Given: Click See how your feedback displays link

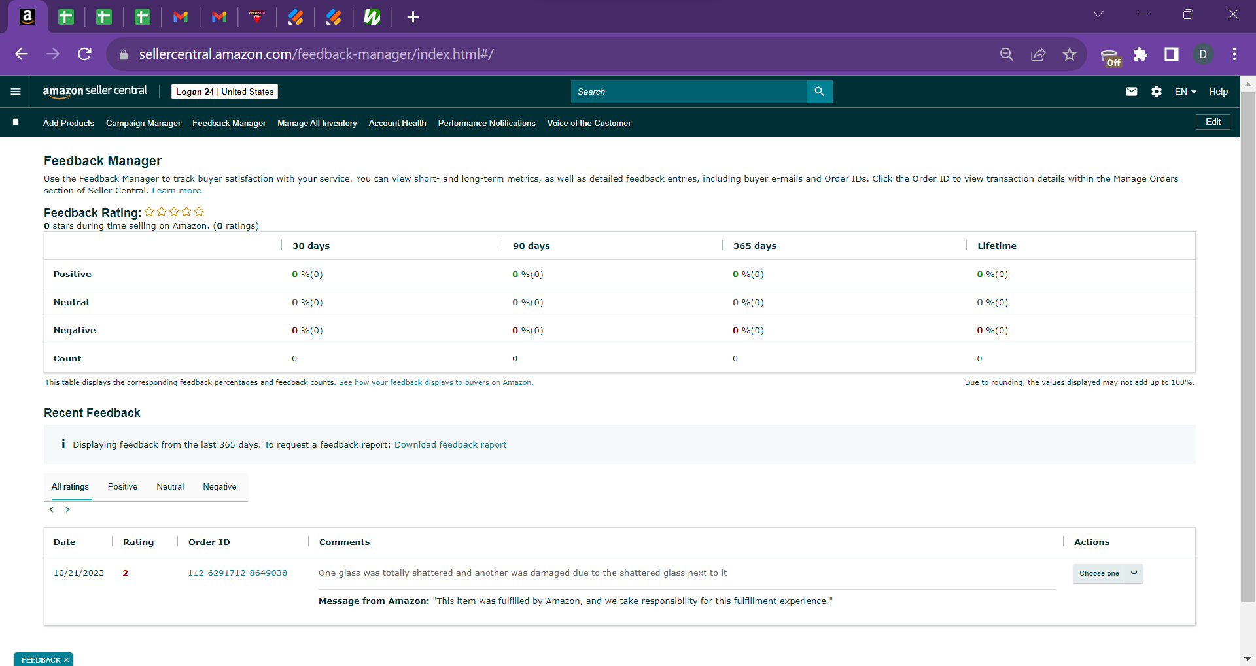Looking at the screenshot, I should click(436, 383).
